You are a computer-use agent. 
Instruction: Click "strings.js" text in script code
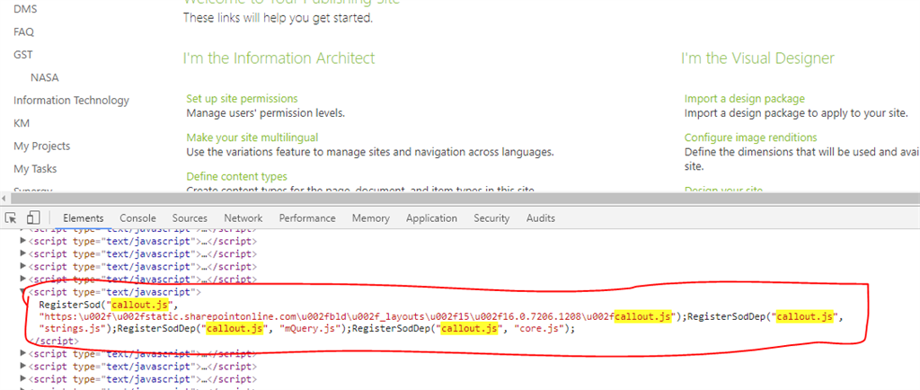[x=73, y=329]
